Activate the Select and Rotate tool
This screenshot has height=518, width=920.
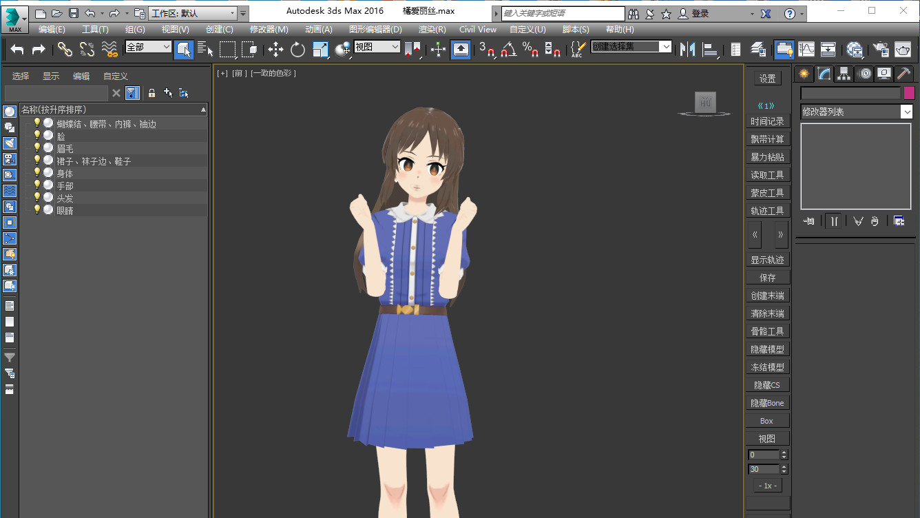coord(297,49)
